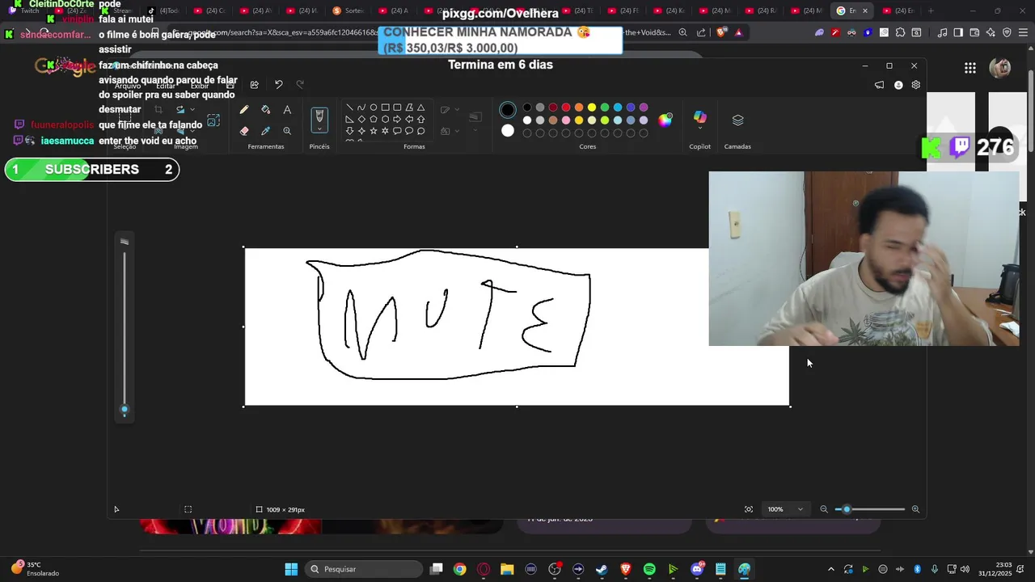The width and height of the screenshot is (1035, 582).
Task: Open the Paint account profile icon
Action: [898, 85]
